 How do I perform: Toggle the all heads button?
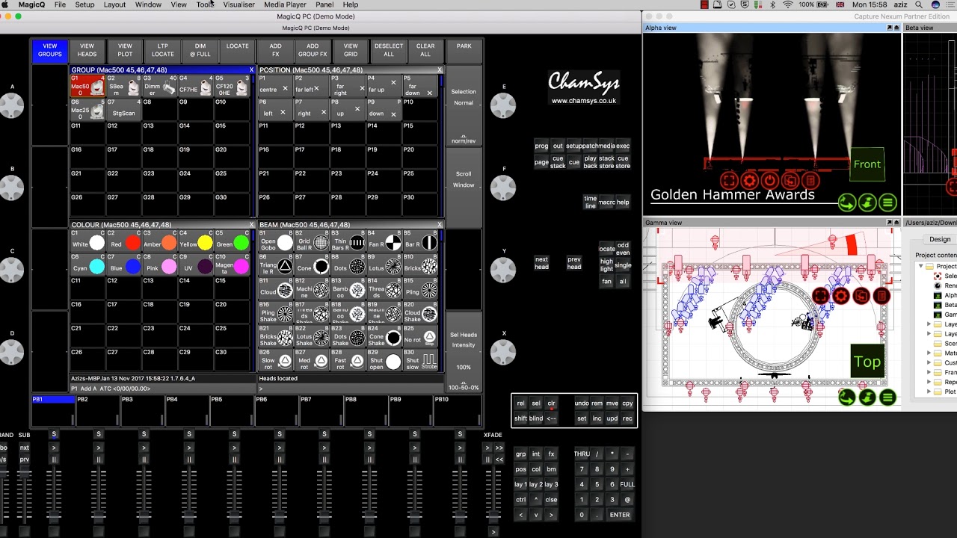tap(623, 282)
